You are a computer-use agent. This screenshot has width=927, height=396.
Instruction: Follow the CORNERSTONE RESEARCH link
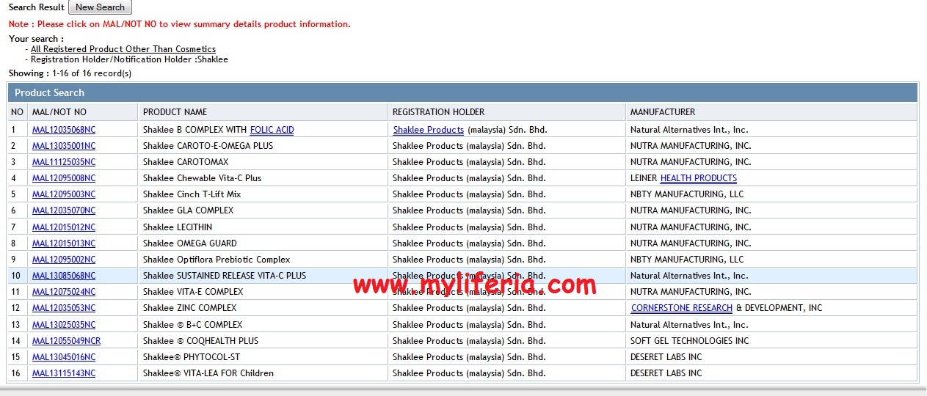pyautogui.click(x=682, y=308)
